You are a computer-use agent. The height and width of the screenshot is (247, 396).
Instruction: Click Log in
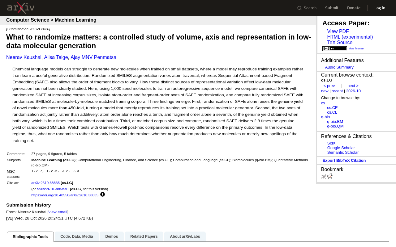[x=380, y=8]
